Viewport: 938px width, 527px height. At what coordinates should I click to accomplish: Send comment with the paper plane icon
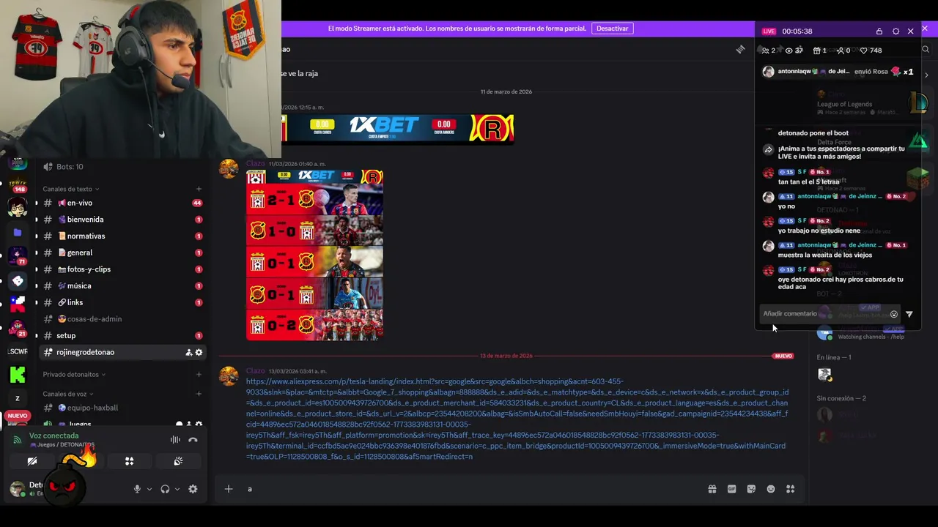pos(909,314)
